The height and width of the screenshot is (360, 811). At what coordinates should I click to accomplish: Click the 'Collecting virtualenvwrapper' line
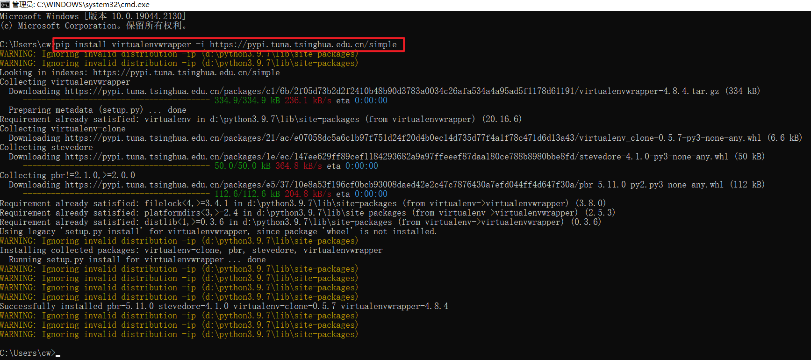pyautogui.click(x=65, y=82)
